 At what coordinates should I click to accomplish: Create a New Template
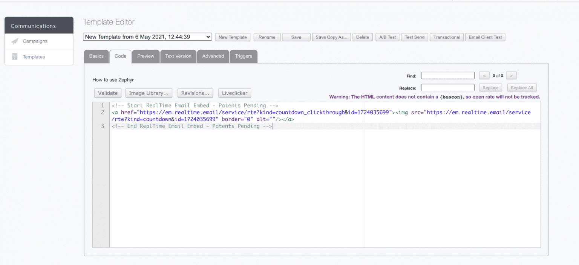[233, 37]
